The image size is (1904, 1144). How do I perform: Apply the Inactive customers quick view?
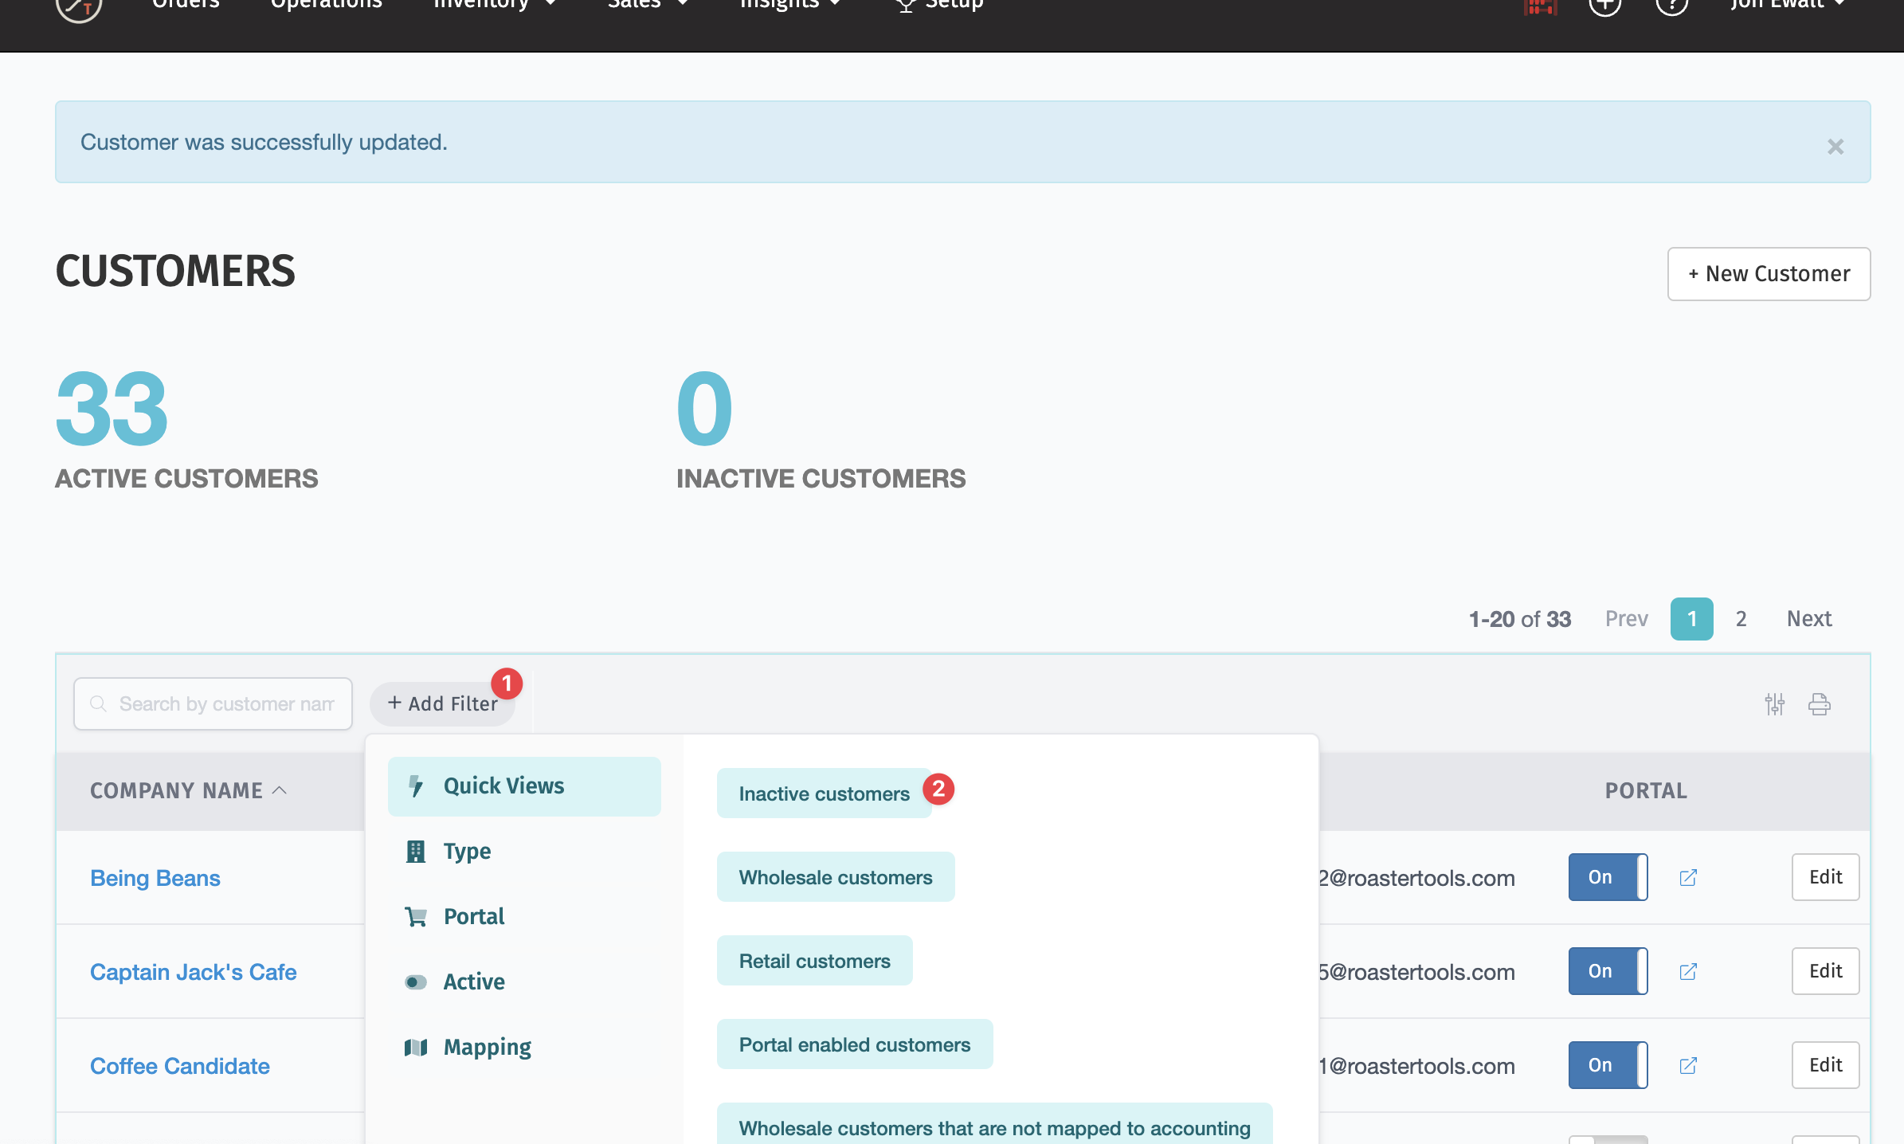824,793
